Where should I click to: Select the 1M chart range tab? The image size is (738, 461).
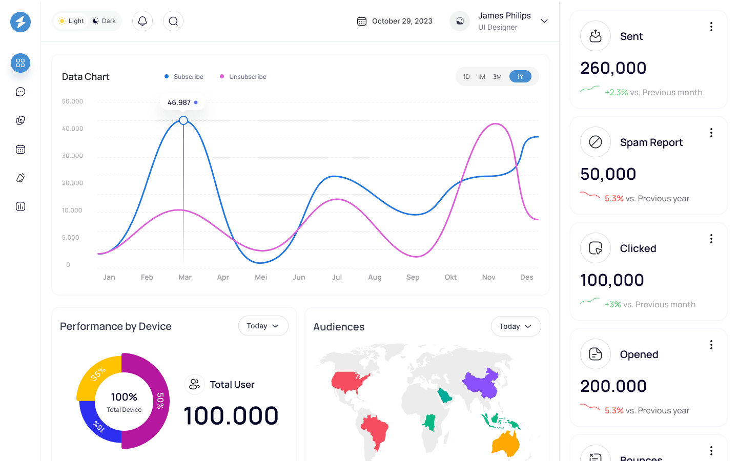pos(481,77)
